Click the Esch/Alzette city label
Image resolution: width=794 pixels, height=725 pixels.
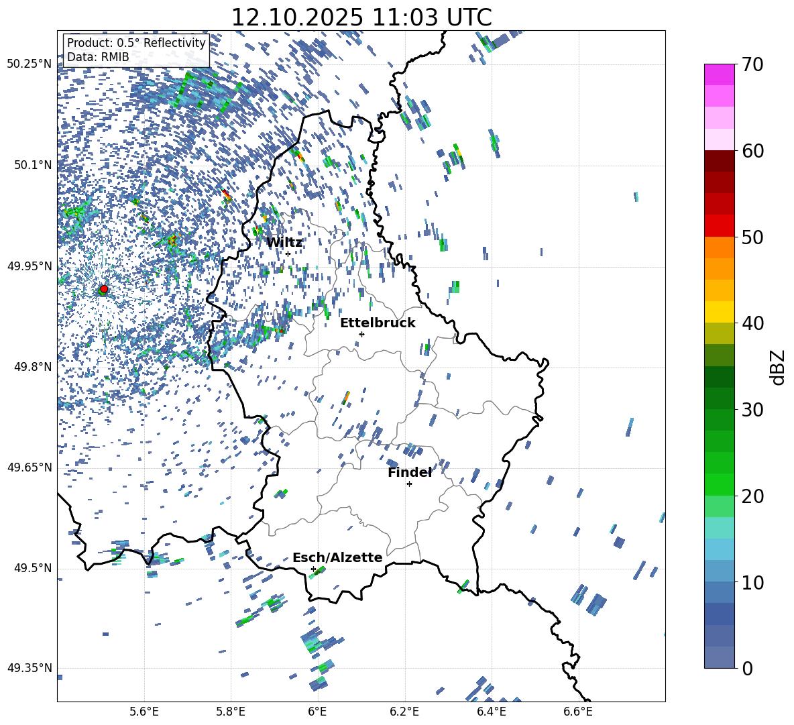(x=337, y=557)
